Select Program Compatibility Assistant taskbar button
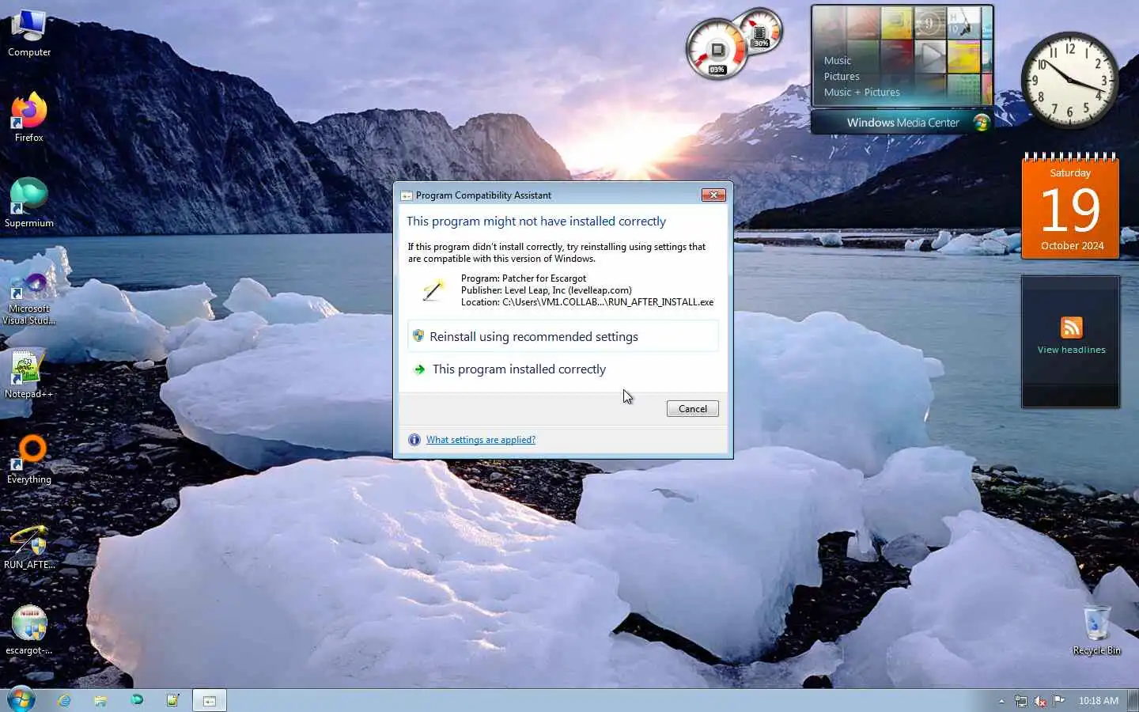 pyautogui.click(x=210, y=700)
